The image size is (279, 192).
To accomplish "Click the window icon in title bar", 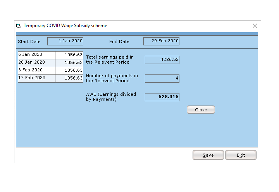I will click(x=18, y=26).
